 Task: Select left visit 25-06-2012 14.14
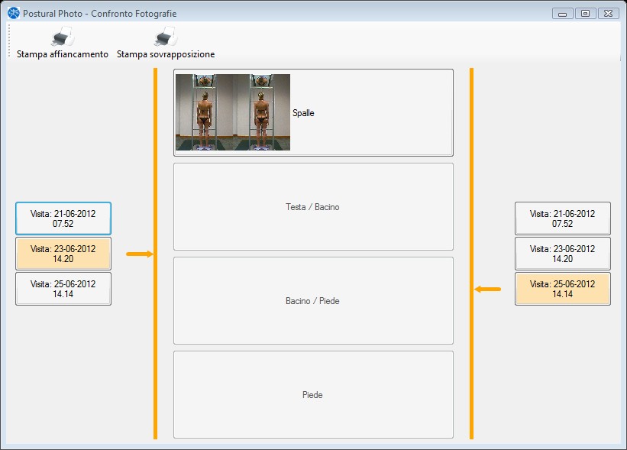click(63, 289)
